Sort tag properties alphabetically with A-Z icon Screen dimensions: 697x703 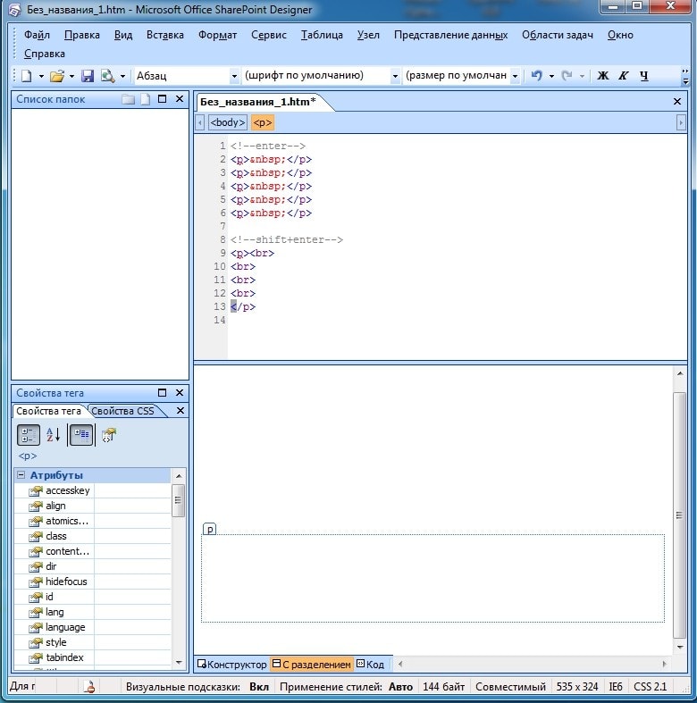(53, 435)
